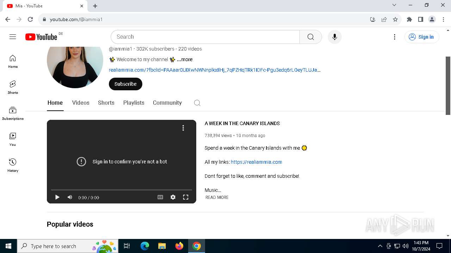Open the volume tray icon
The image size is (451, 253).
(x=406, y=246)
